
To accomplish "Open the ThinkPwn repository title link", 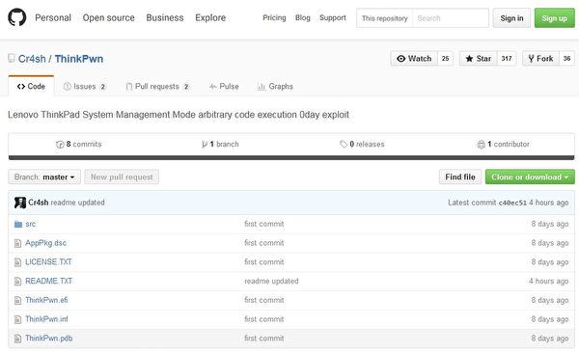I will tap(79, 59).
